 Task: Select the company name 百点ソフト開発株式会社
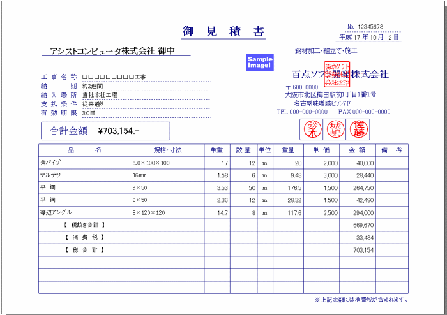340,74
